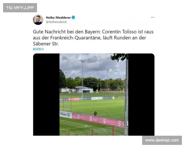Viewport: 185px width, 148px height.
Task: Open the @itstheicebird handle link
Action: coord(56,22)
